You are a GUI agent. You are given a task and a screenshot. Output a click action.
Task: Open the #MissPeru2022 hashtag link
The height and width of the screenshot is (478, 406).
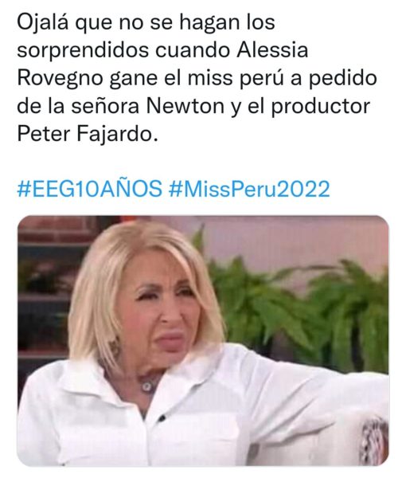tap(249, 189)
